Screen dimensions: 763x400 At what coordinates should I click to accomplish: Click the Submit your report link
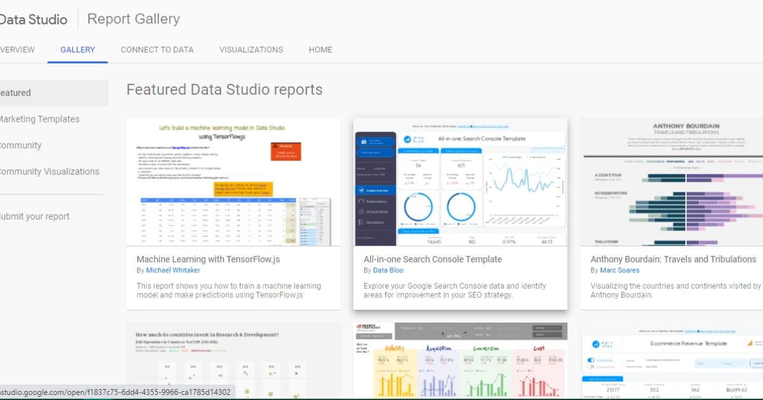[x=35, y=216]
